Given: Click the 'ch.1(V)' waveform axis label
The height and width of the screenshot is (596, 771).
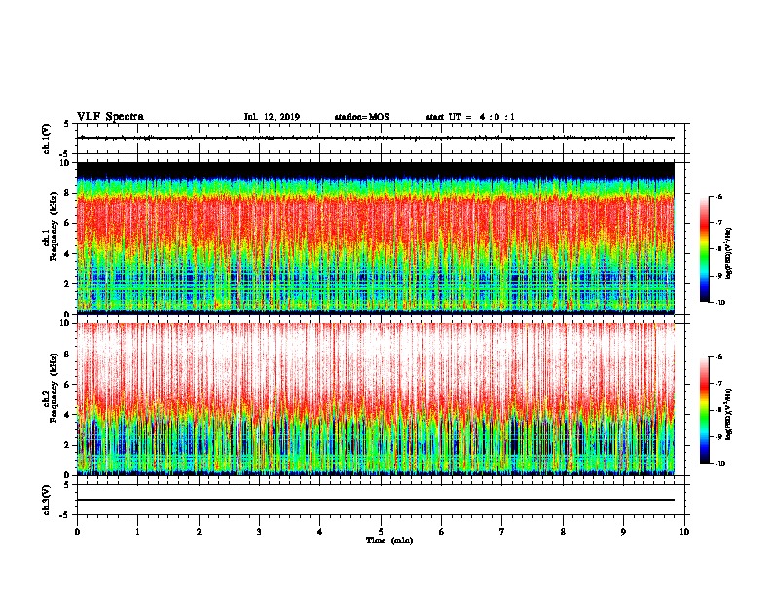Looking at the screenshot, I should [x=47, y=138].
